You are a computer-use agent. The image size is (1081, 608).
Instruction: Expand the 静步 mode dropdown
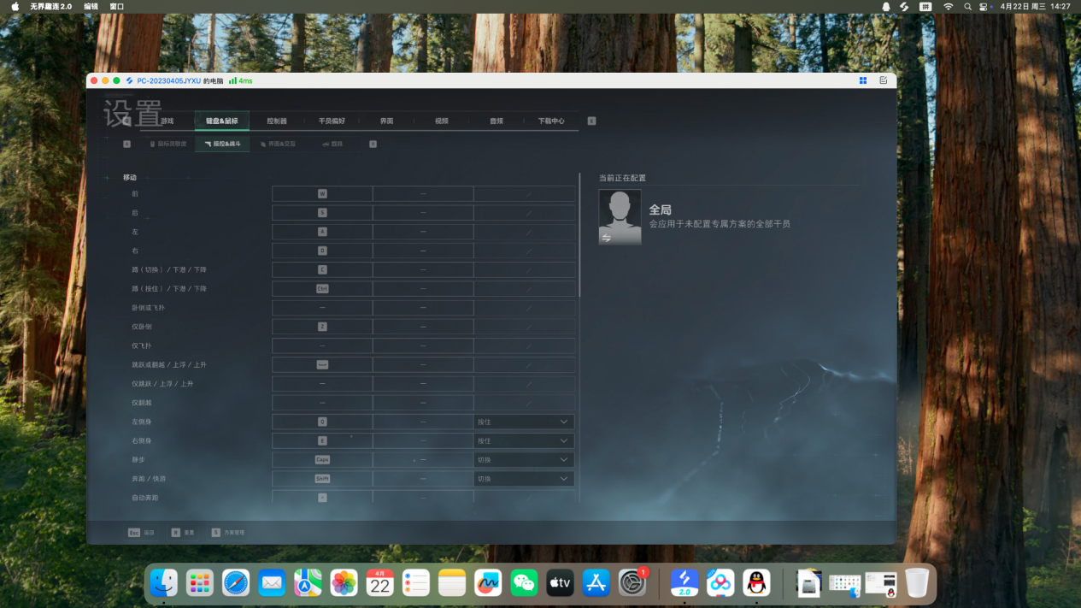point(524,459)
